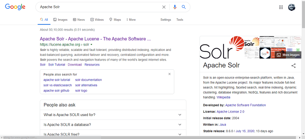The height and width of the screenshot is (139, 305).
Task: Search for solr vs elasticsearch
Action: 58,85
